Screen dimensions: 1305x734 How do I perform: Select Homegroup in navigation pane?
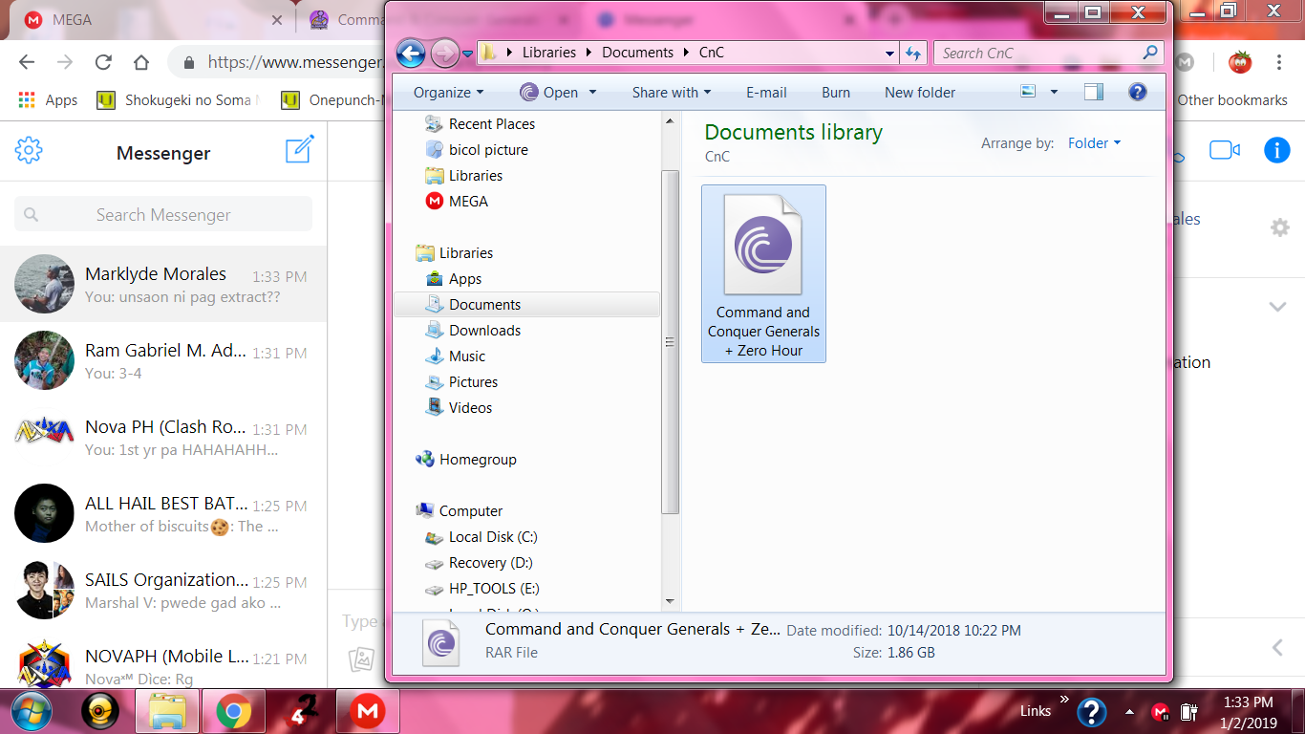[466, 460]
